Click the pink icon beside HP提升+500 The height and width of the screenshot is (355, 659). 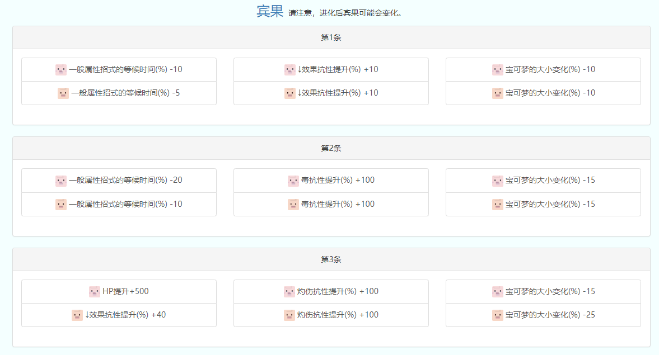[95, 292]
